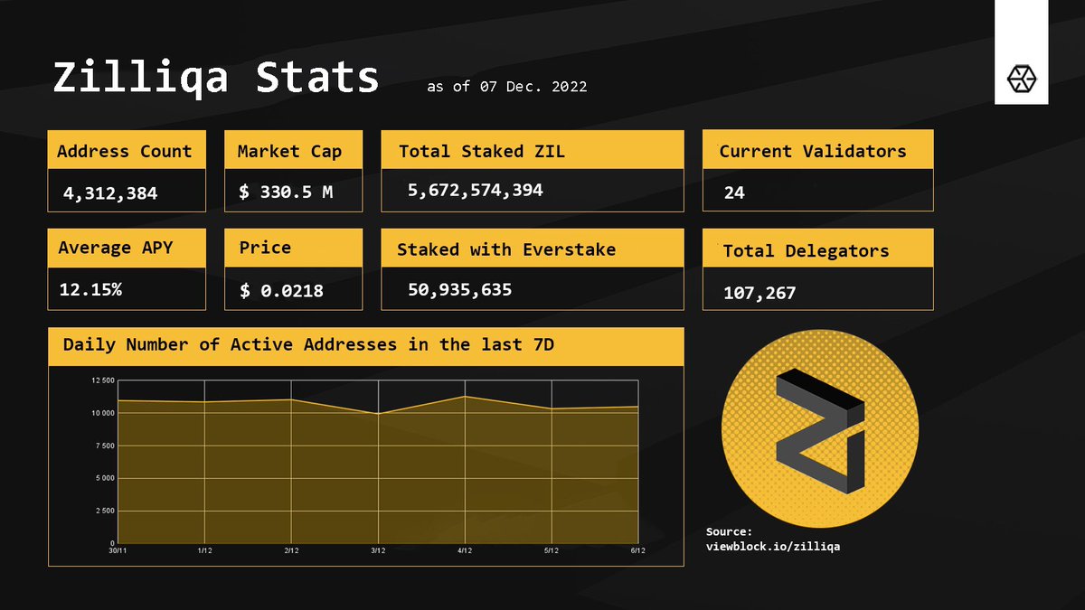Click the Current Validators header

(x=817, y=150)
